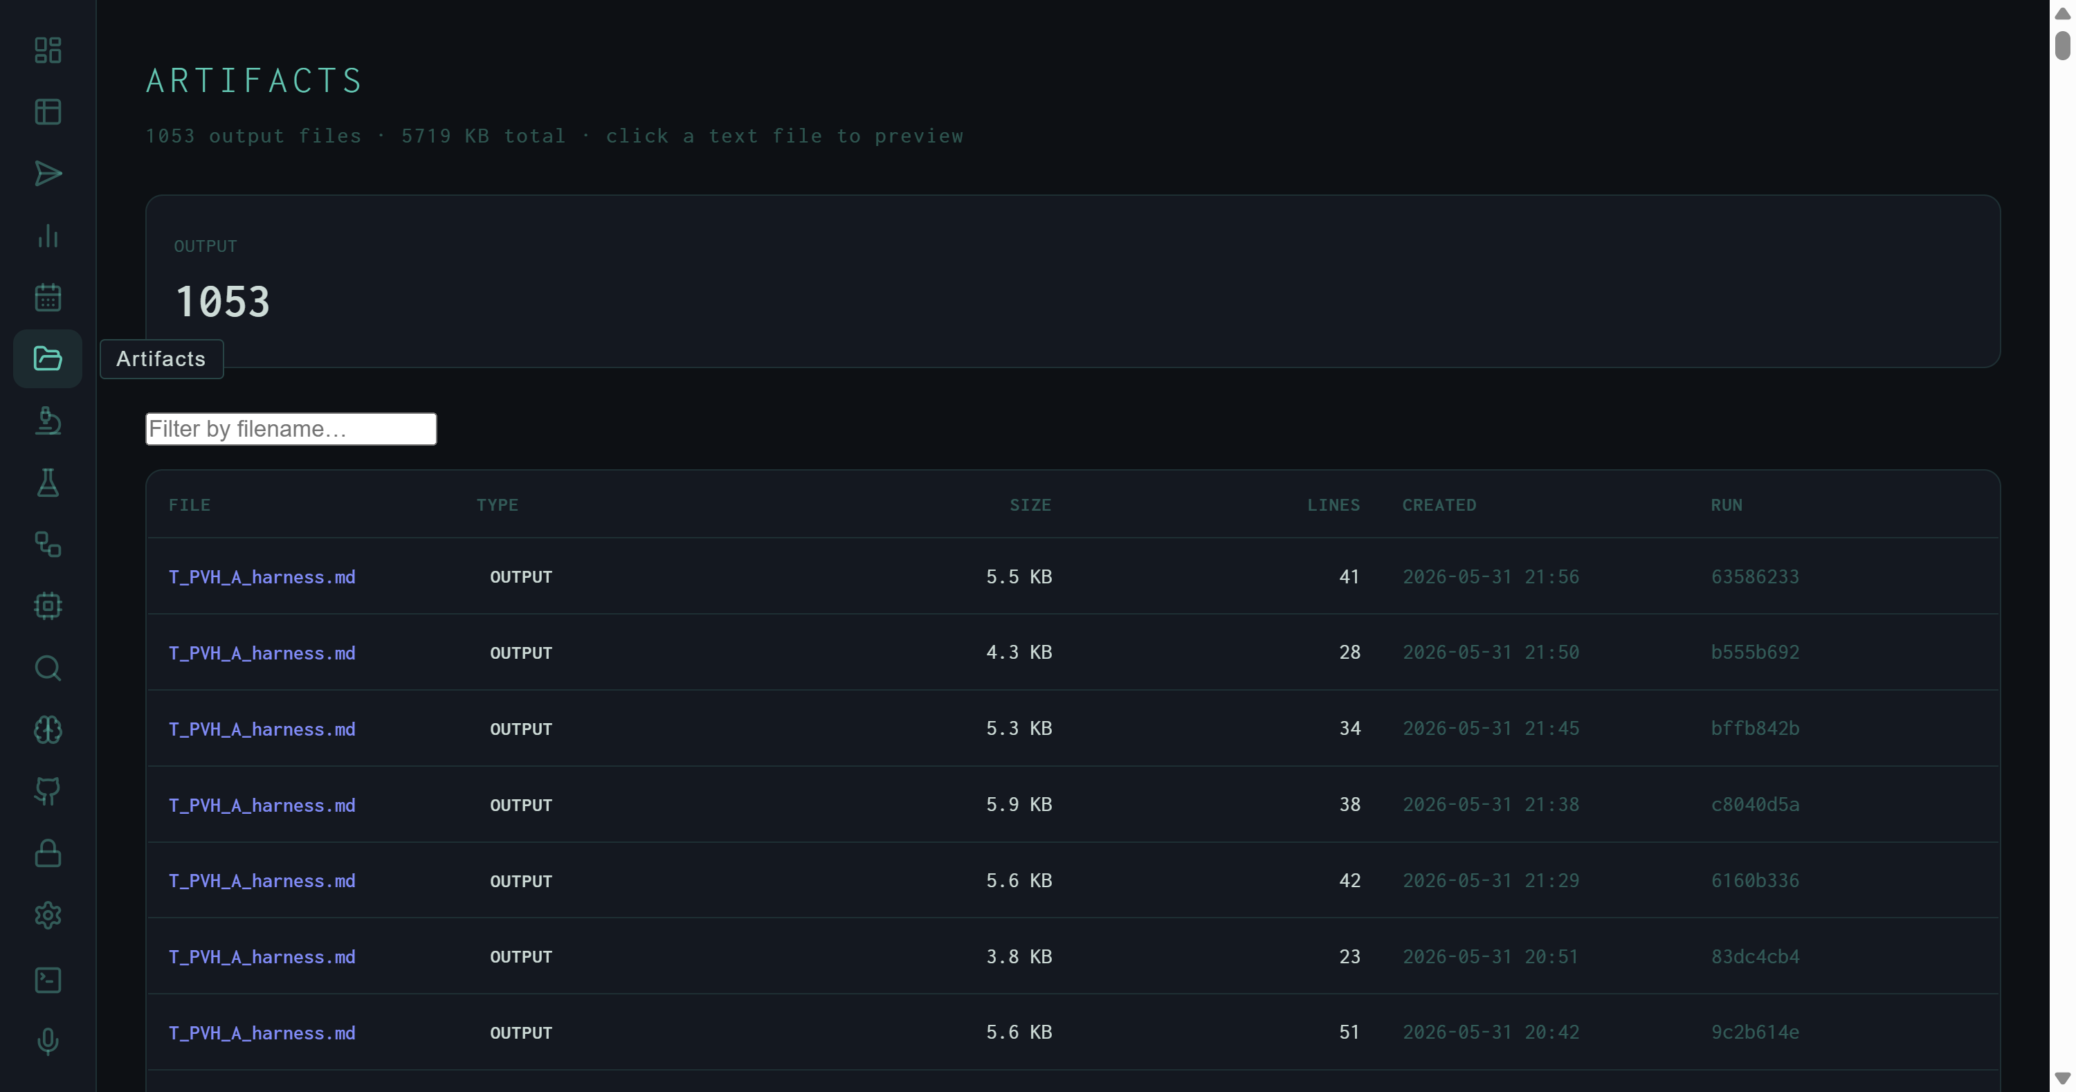Viewport: 2076px width, 1092px height.
Task: Open the dashboard grid icon in sidebar
Action: pyautogui.click(x=48, y=50)
